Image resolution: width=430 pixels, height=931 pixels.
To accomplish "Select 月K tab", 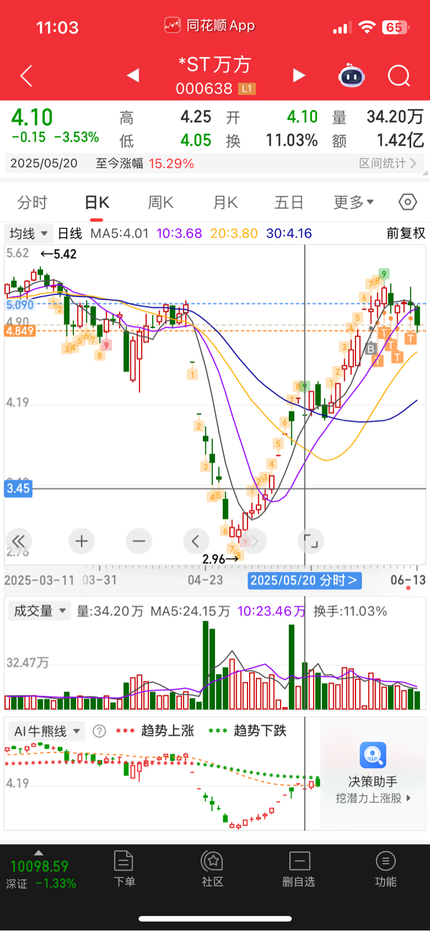I will pos(226,202).
